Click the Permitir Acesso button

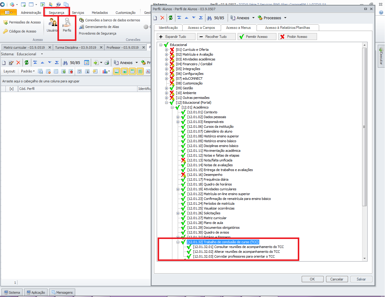pos(257,37)
